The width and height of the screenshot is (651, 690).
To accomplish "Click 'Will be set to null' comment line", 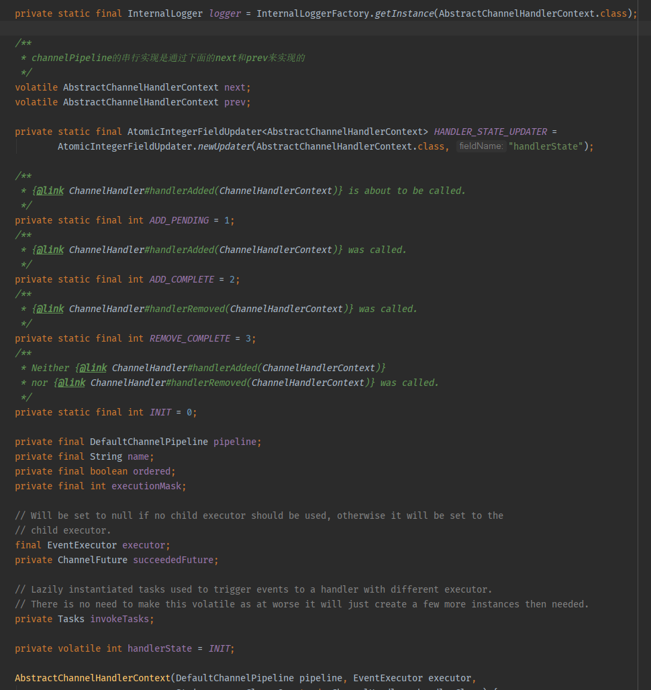I will coord(259,515).
